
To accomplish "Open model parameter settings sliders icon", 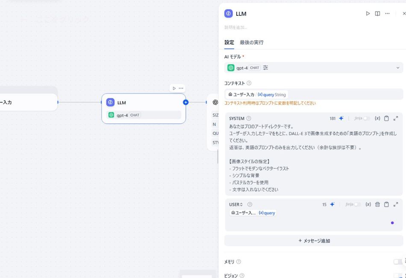I will [x=265, y=68].
